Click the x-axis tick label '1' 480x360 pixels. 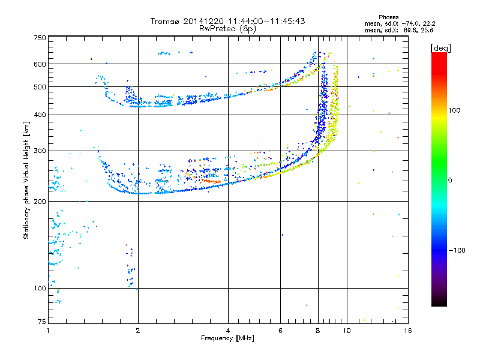coord(48,331)
